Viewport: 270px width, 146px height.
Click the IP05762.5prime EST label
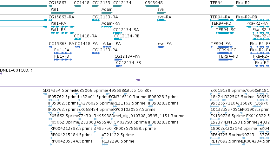(63, 97)
